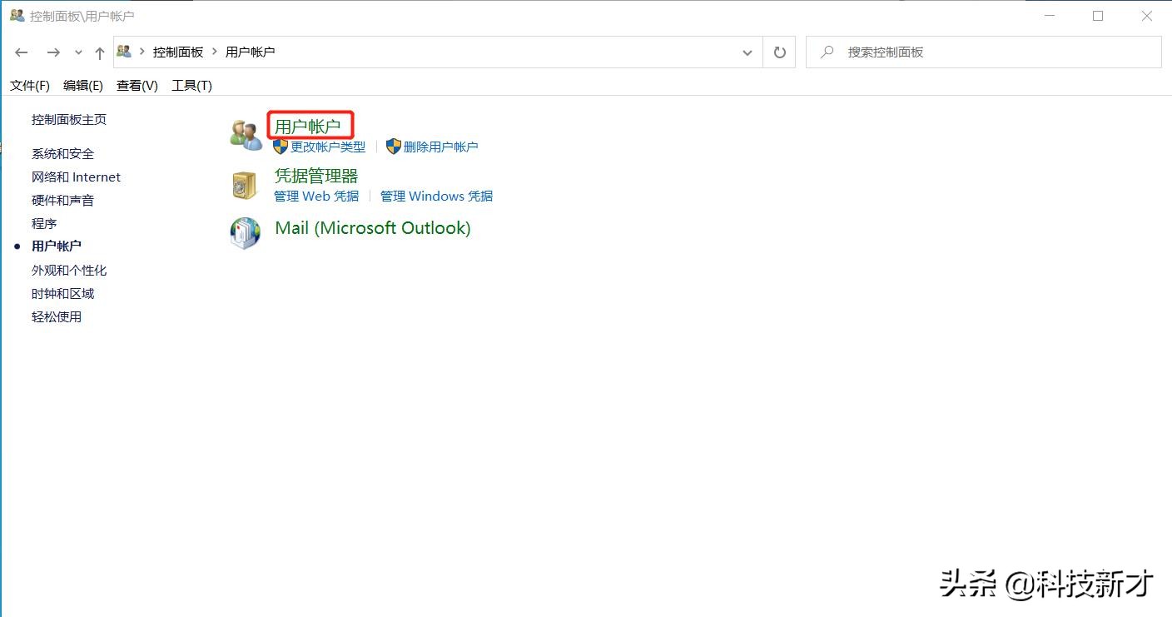This screenshot has height=617, width=1172.
Task: Open the 管理 Windows 凭据 link
Action: (x=437, y=196)
